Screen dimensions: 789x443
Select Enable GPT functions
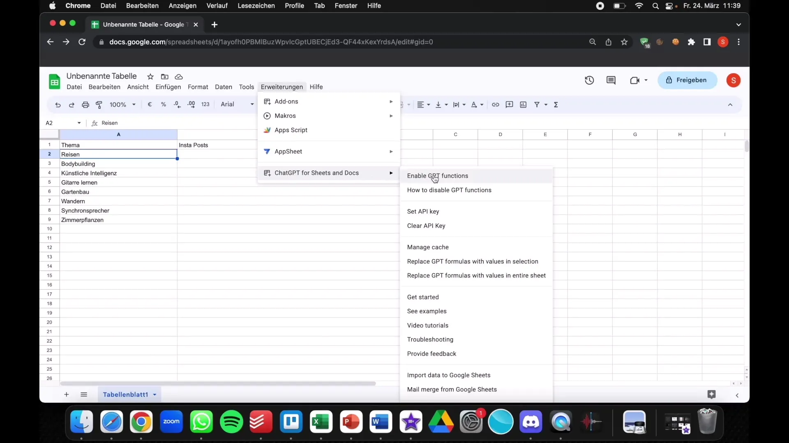click(x=476, y=176)
